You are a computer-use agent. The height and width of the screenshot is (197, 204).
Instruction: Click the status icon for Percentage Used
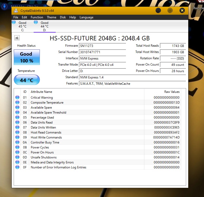click(x=17, y=118)
